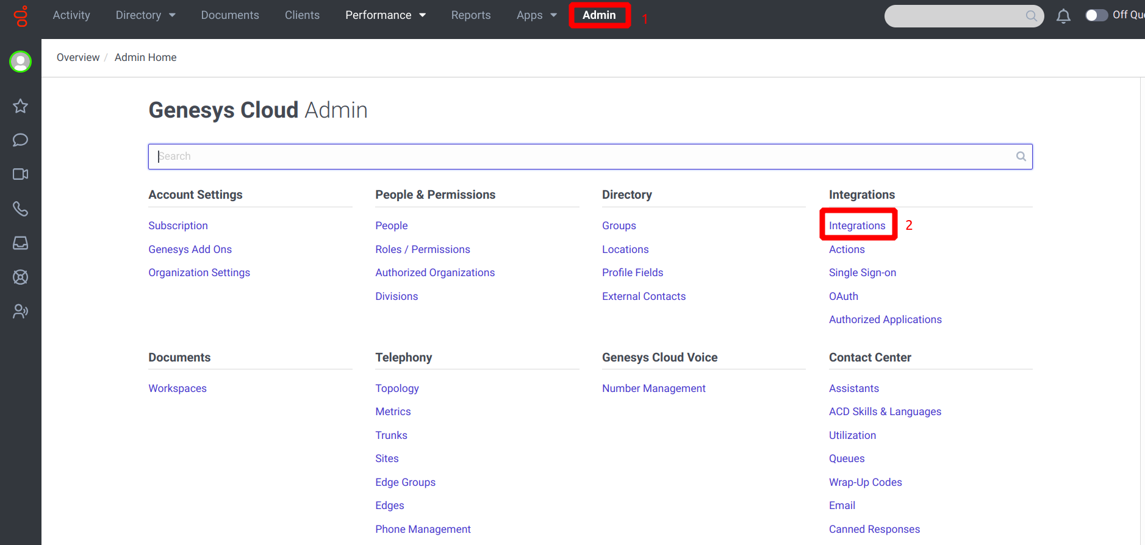Open the Admin menu item

pyautogui.click(x=599, y=15)
